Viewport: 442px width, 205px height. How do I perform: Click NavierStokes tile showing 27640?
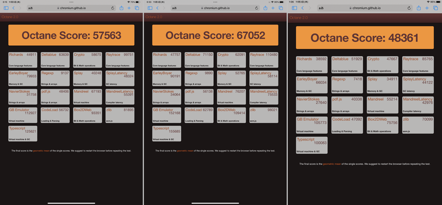coord(312,105)
